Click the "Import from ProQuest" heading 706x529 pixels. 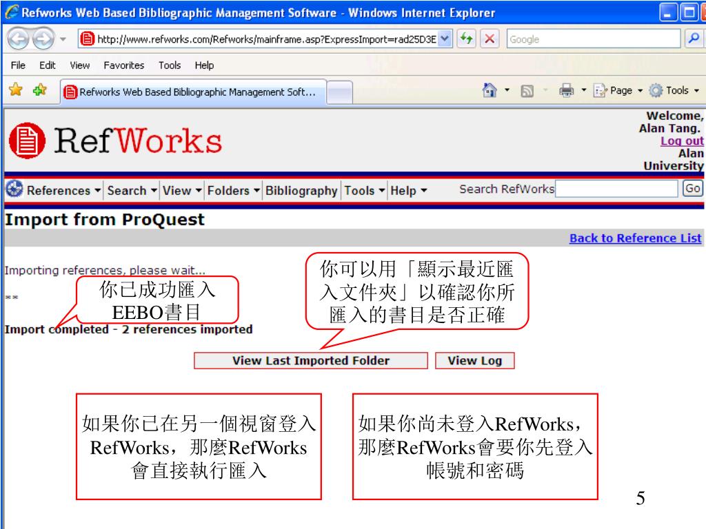click(105, 220)
